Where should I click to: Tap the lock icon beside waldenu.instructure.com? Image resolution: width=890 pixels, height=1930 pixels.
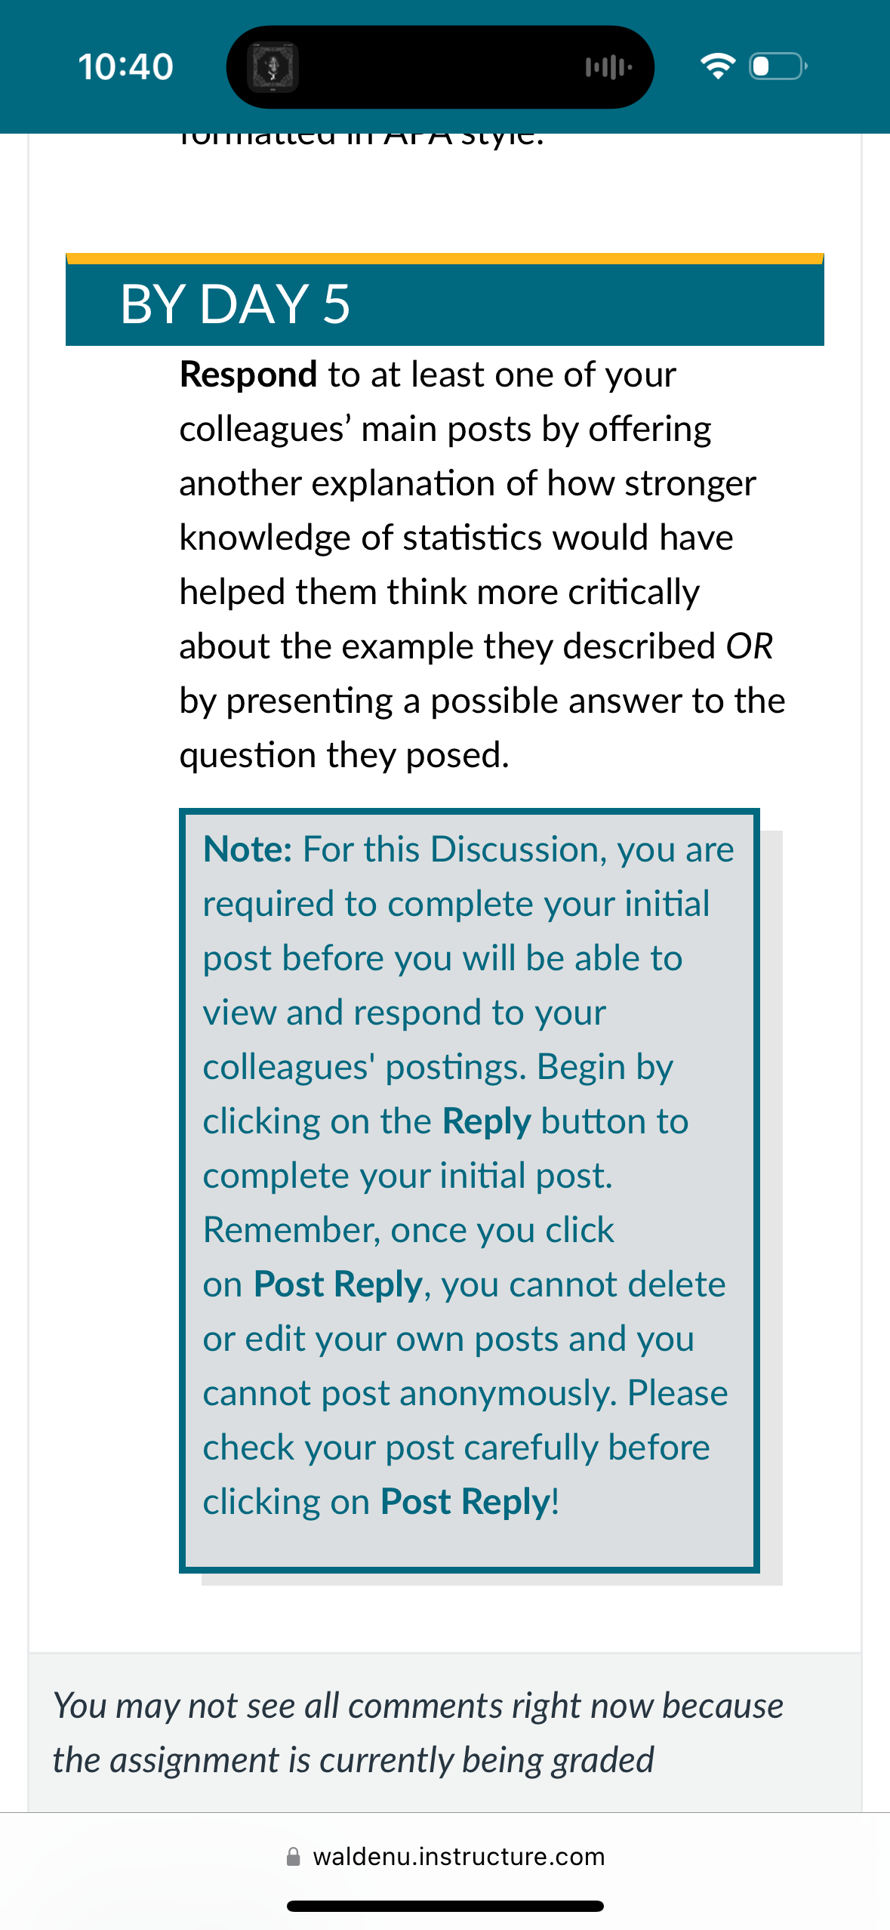[294, 1857]
